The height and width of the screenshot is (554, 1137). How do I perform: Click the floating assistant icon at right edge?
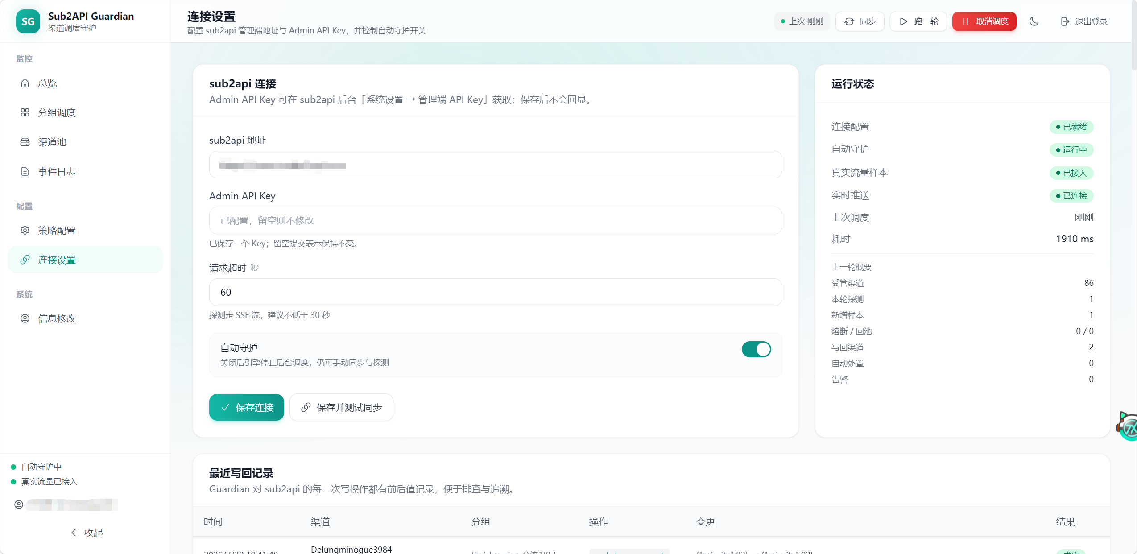click(1128, 426)
